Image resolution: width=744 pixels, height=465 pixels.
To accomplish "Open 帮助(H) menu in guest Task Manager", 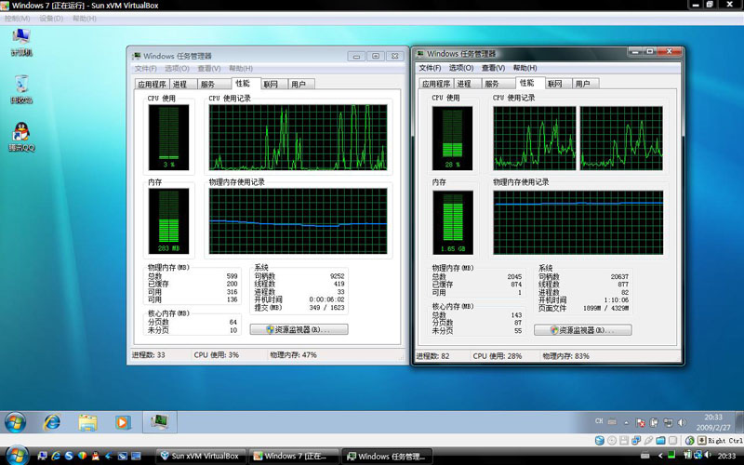I will 241,69.
